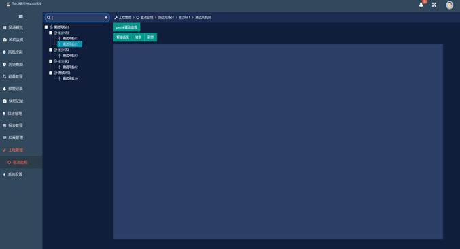Click the 暂停监视 pause monitoring button
The image size is (460, 249).
click(x=122, y=37)
